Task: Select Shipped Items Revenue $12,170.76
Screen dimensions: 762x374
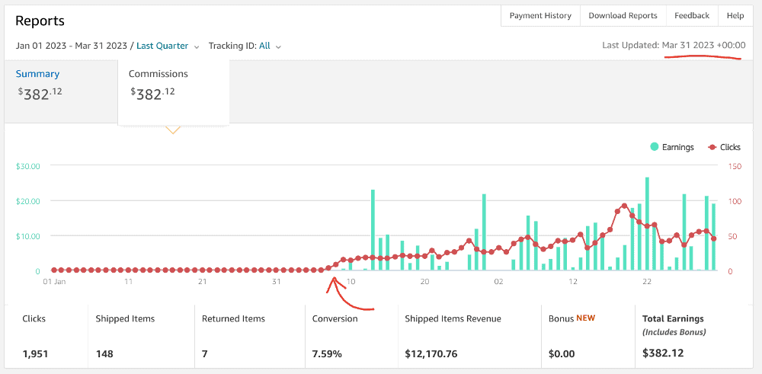Action: pyautogui.click(x=431, y=353)
